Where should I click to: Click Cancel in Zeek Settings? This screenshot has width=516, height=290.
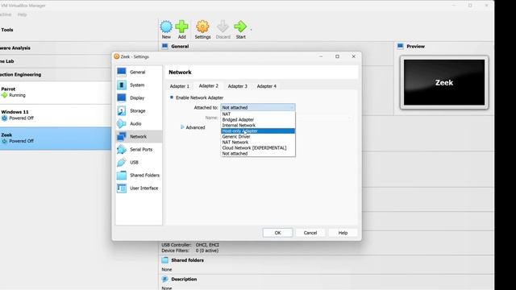[310, 233]
